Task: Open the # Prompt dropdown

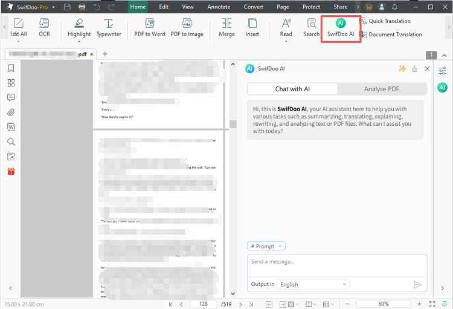Action: [266, 246]
